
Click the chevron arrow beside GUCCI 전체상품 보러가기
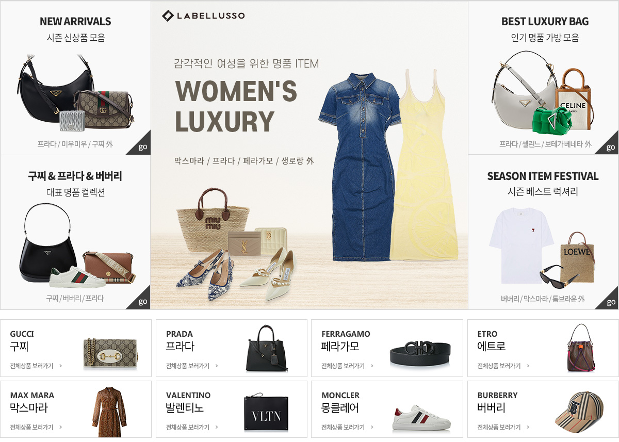(61, 366)
